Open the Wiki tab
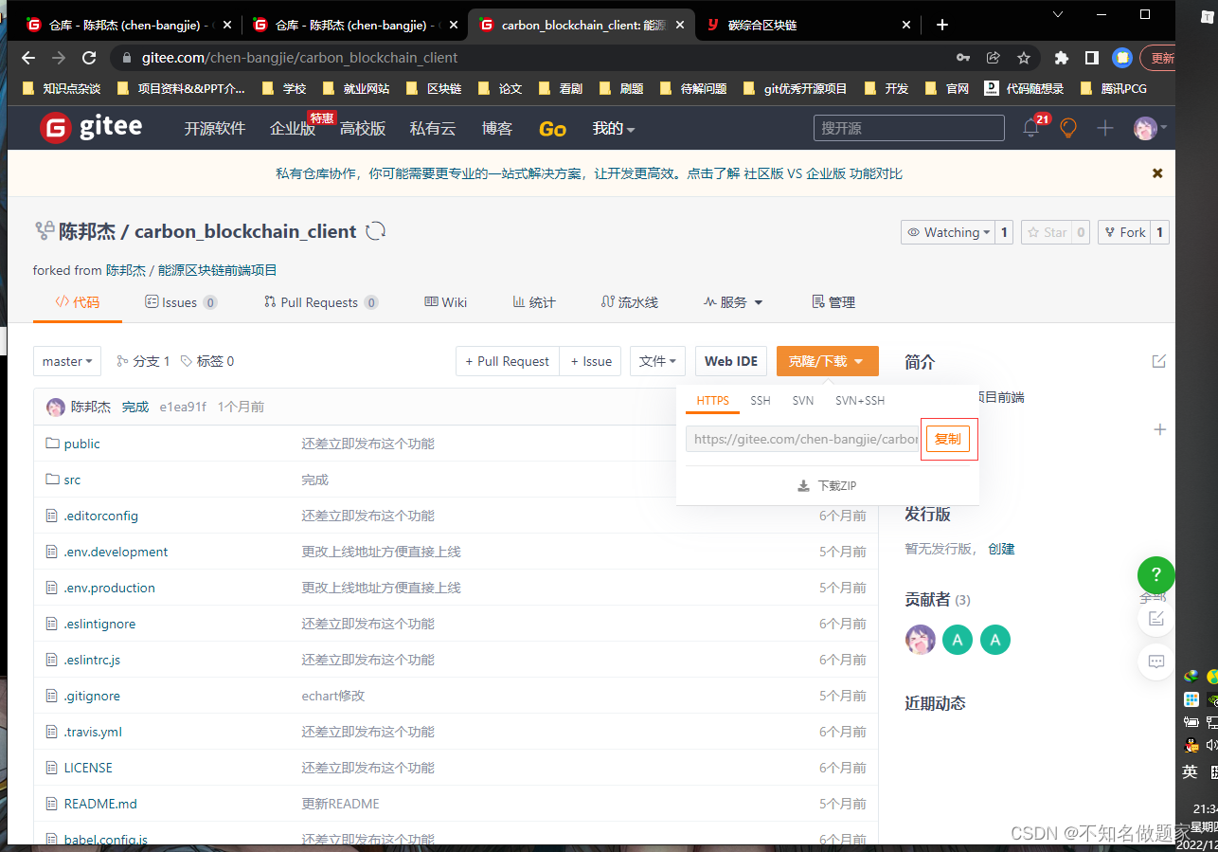 coord(446,302)
